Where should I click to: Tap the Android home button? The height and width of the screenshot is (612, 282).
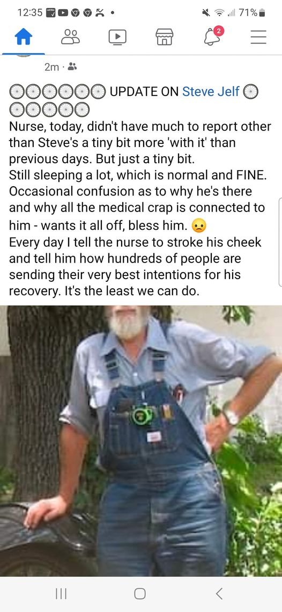[x=140, y=594]
